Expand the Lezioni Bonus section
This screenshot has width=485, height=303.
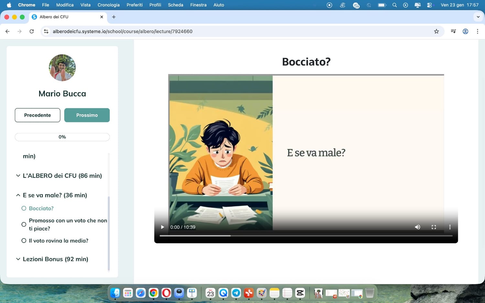coord(52,259)
